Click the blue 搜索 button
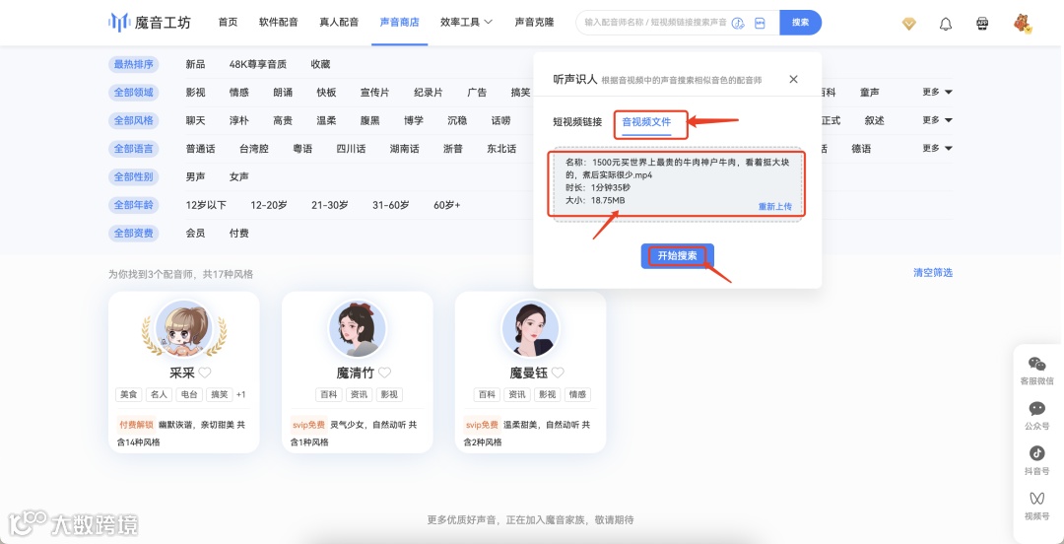The width and height of the screenshot is (1064, 544). click(801, 23)
